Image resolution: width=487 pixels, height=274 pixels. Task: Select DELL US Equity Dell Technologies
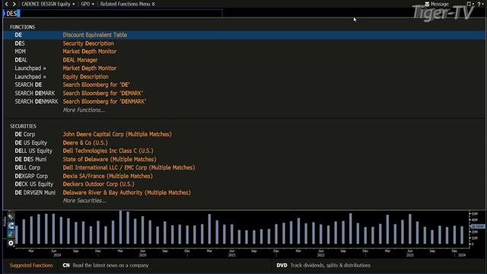coord(243,151)
